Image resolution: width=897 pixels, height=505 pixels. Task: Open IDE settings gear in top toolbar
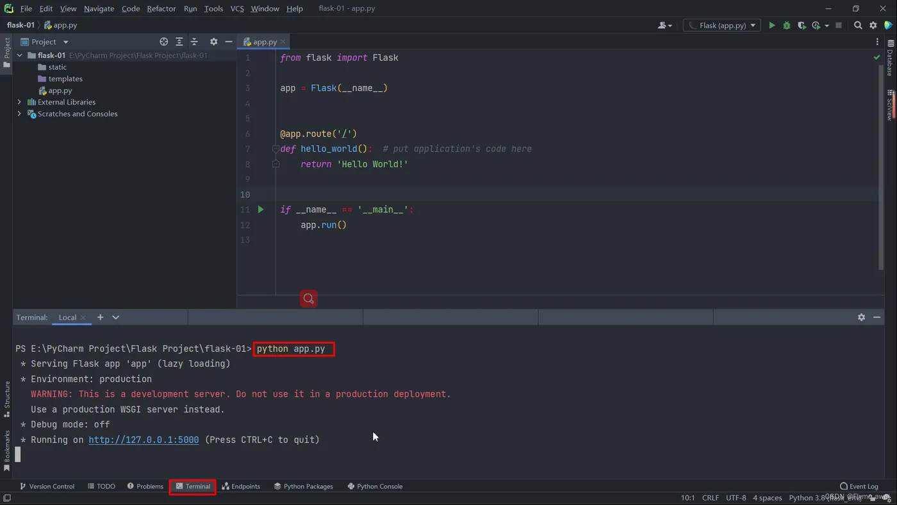point(873,26)
